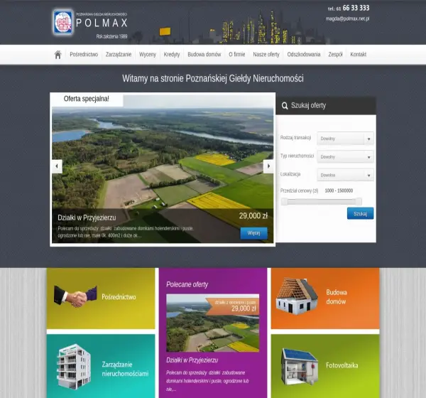This screenshot has height=398, width=426.
Task: Click the phone number 66 33 333
Action: point(356,8)
